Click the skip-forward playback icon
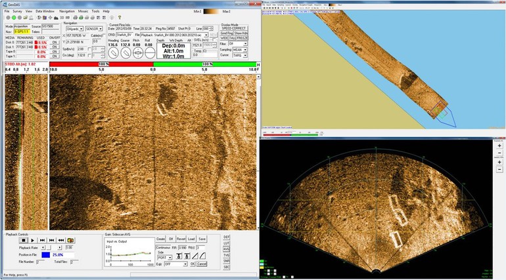Screen dimensions: 506x280 [42, 241]
